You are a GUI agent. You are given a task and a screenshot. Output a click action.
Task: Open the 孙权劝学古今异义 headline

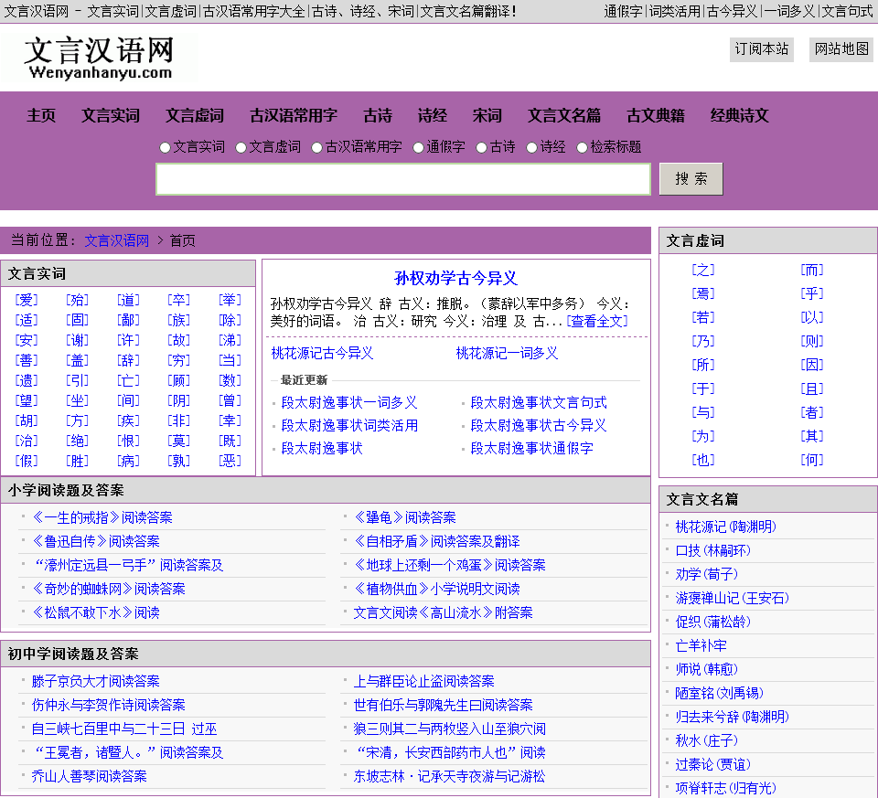(x=455, y=278)
